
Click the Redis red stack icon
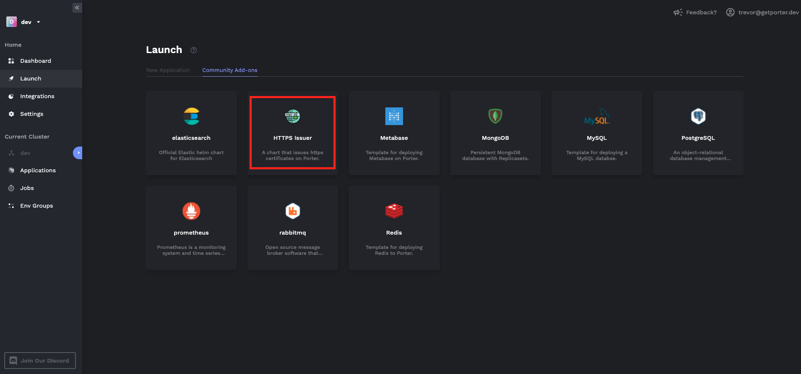(x=394, y=211)
